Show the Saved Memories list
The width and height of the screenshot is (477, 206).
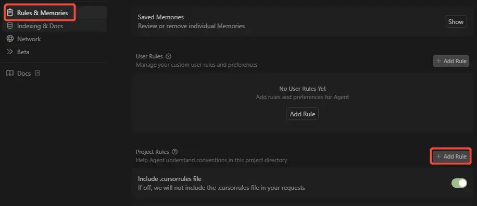(x=456, y=21)
